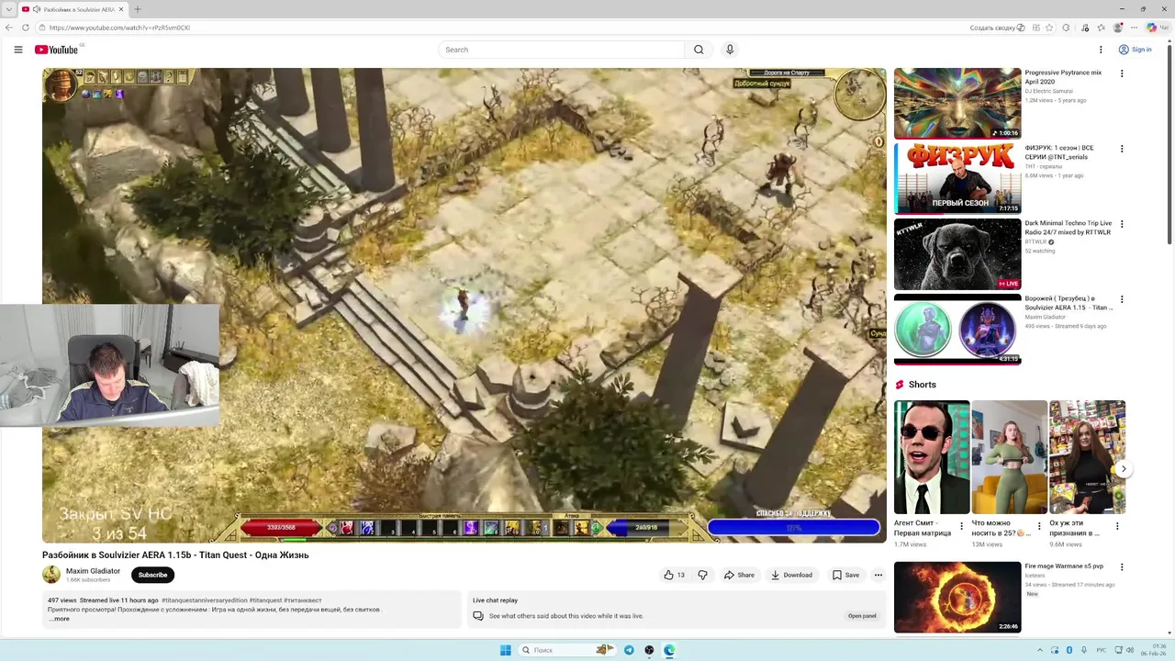Open Fire mage Warmane s5 thumbnail
Viewport: 1175px width, 661px height.
pyautogui.click(x=957, y=597)
